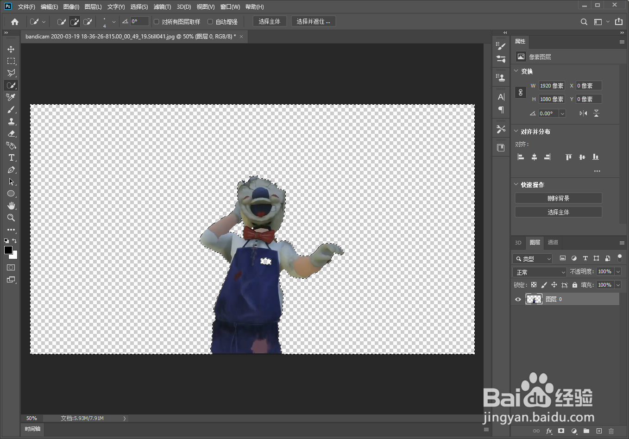
Task: Open the 正常 blend mode dropdown
Action: [540, 272]
